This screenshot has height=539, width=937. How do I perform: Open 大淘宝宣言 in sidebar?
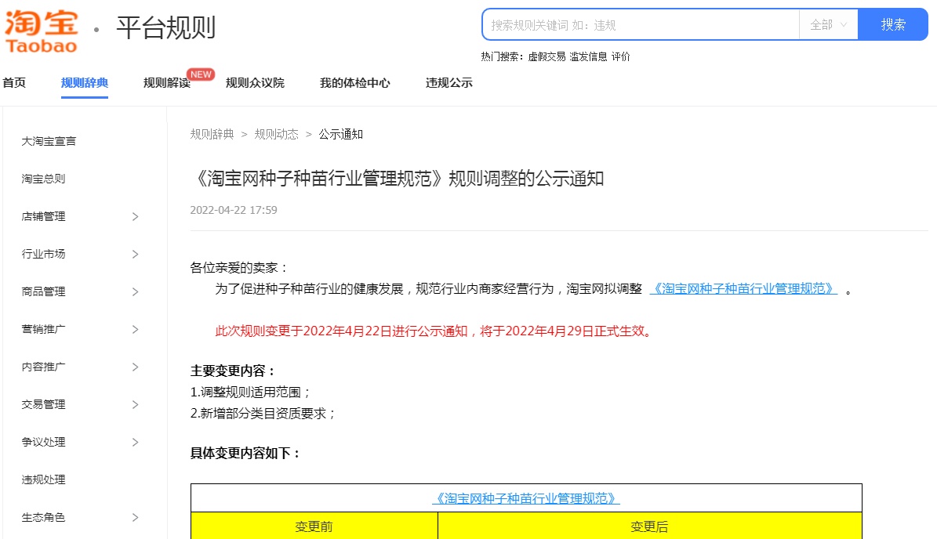tap(49, 142)
